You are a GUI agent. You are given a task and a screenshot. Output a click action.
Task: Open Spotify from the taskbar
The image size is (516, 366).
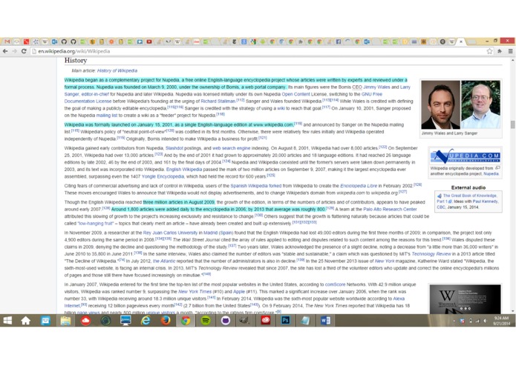pyautogui.click(x=206, y=320)
